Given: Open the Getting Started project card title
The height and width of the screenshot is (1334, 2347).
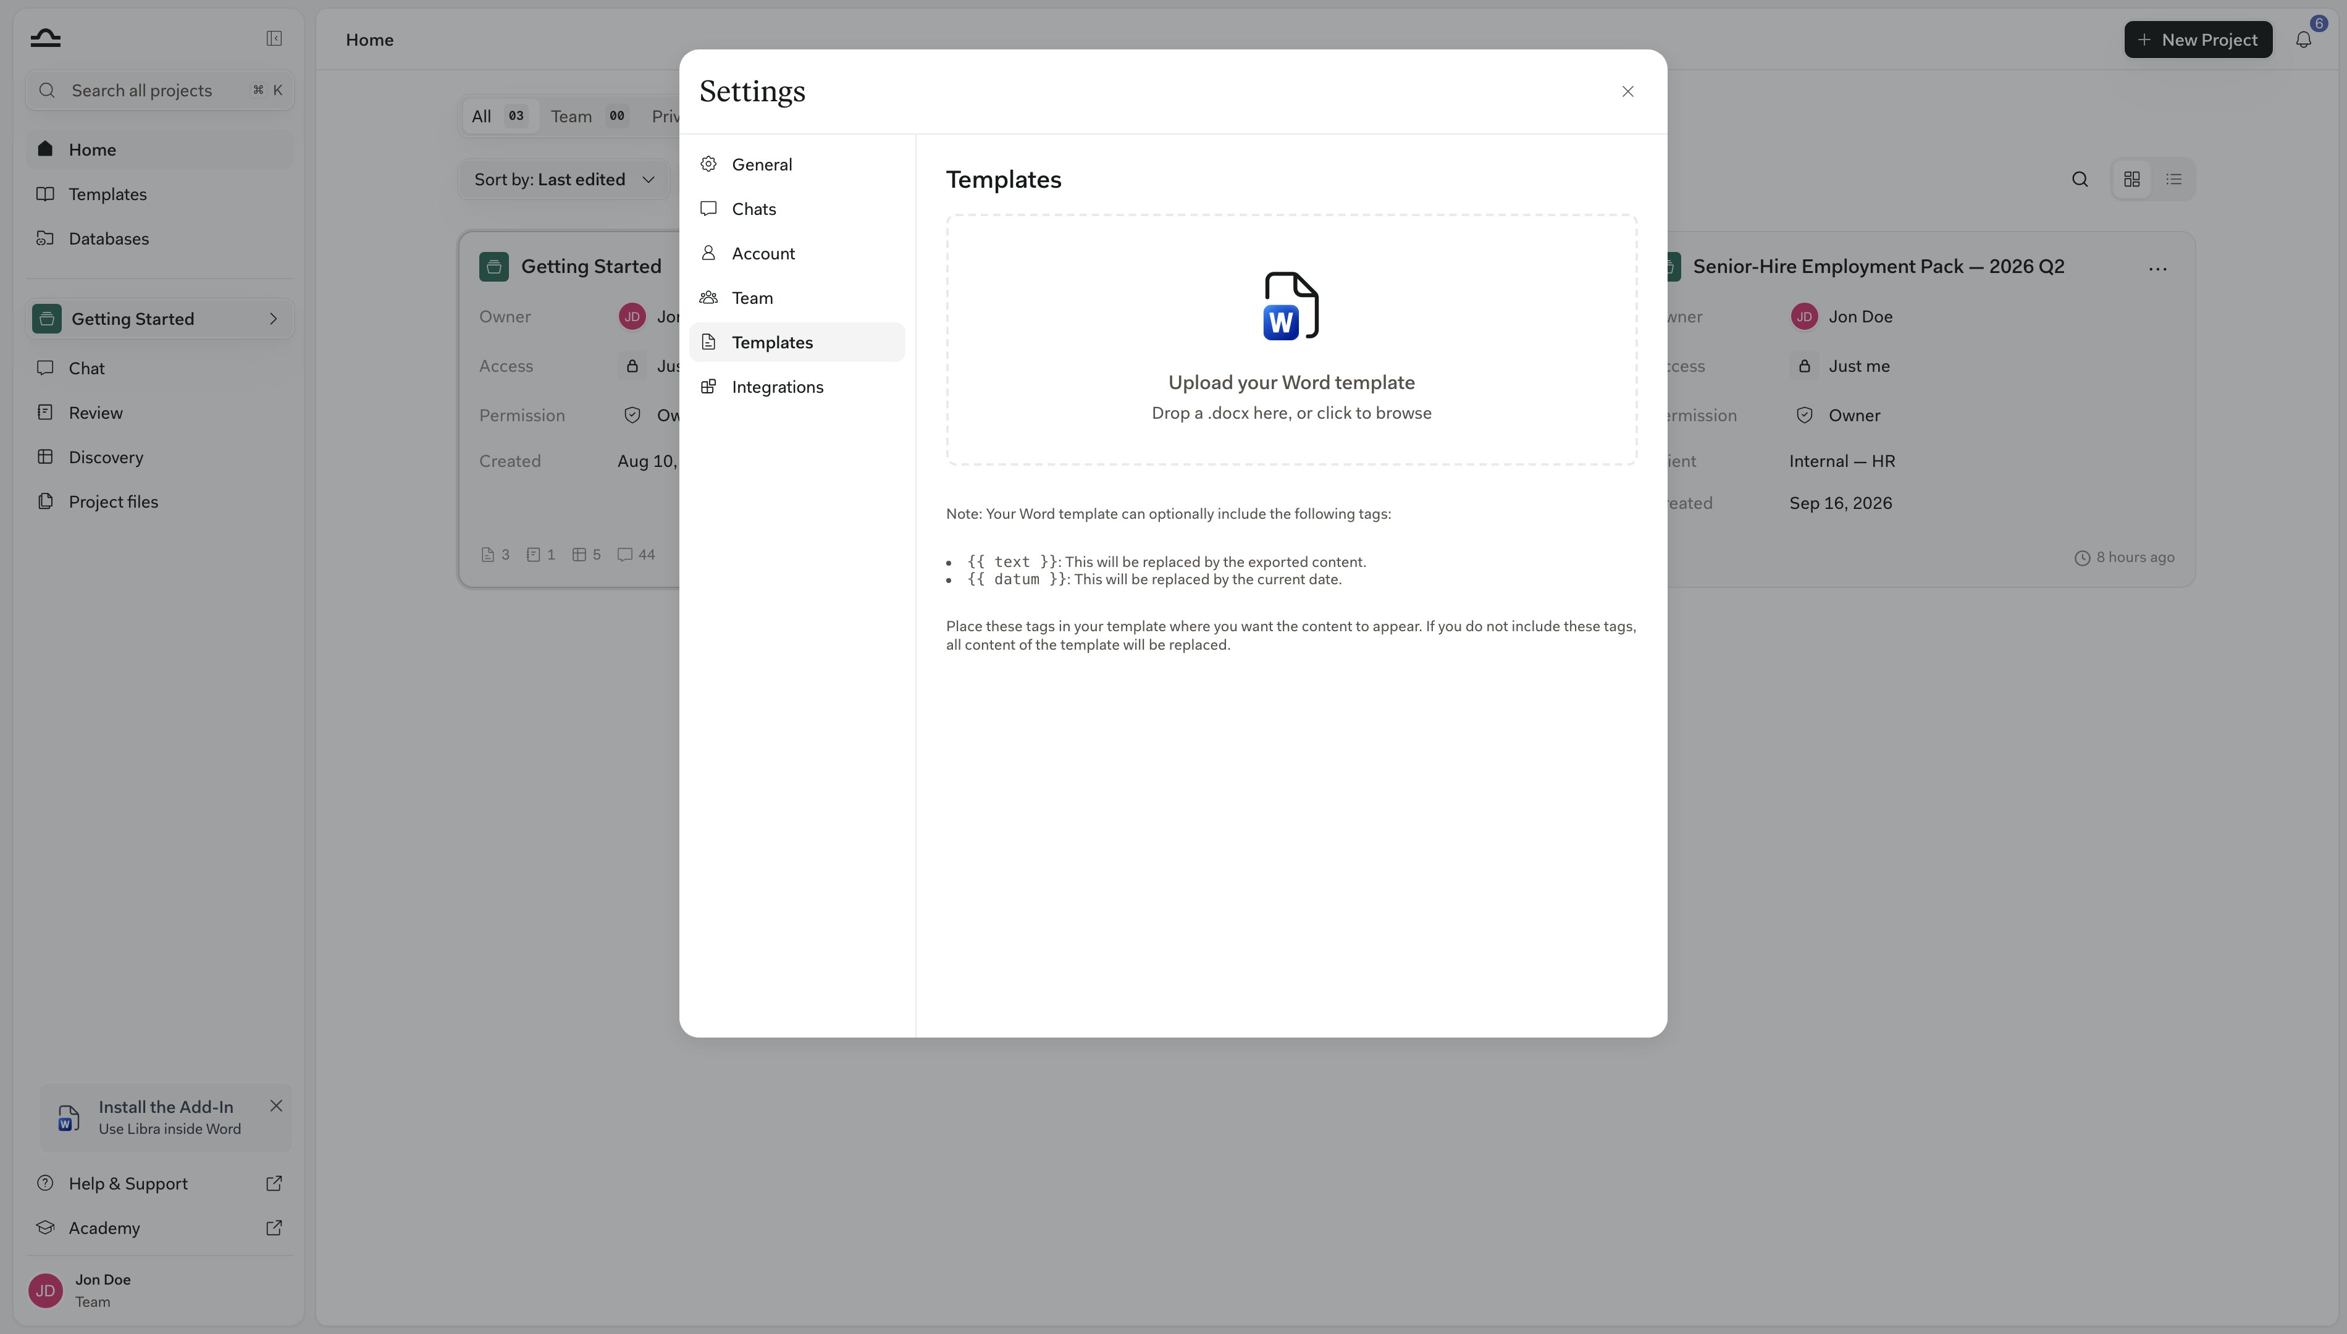Looking at the screenshot, I should (591, 267).
